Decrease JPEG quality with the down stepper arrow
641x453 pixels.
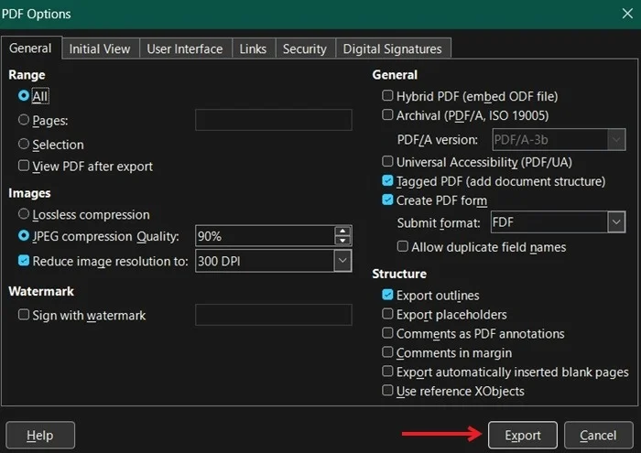pos(342,241)
